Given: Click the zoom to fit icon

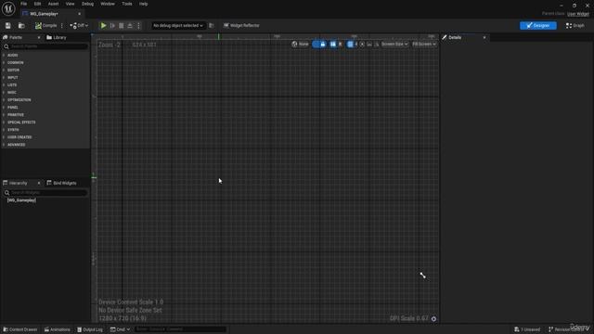Looking at the screenshot, I should (362, 44).
